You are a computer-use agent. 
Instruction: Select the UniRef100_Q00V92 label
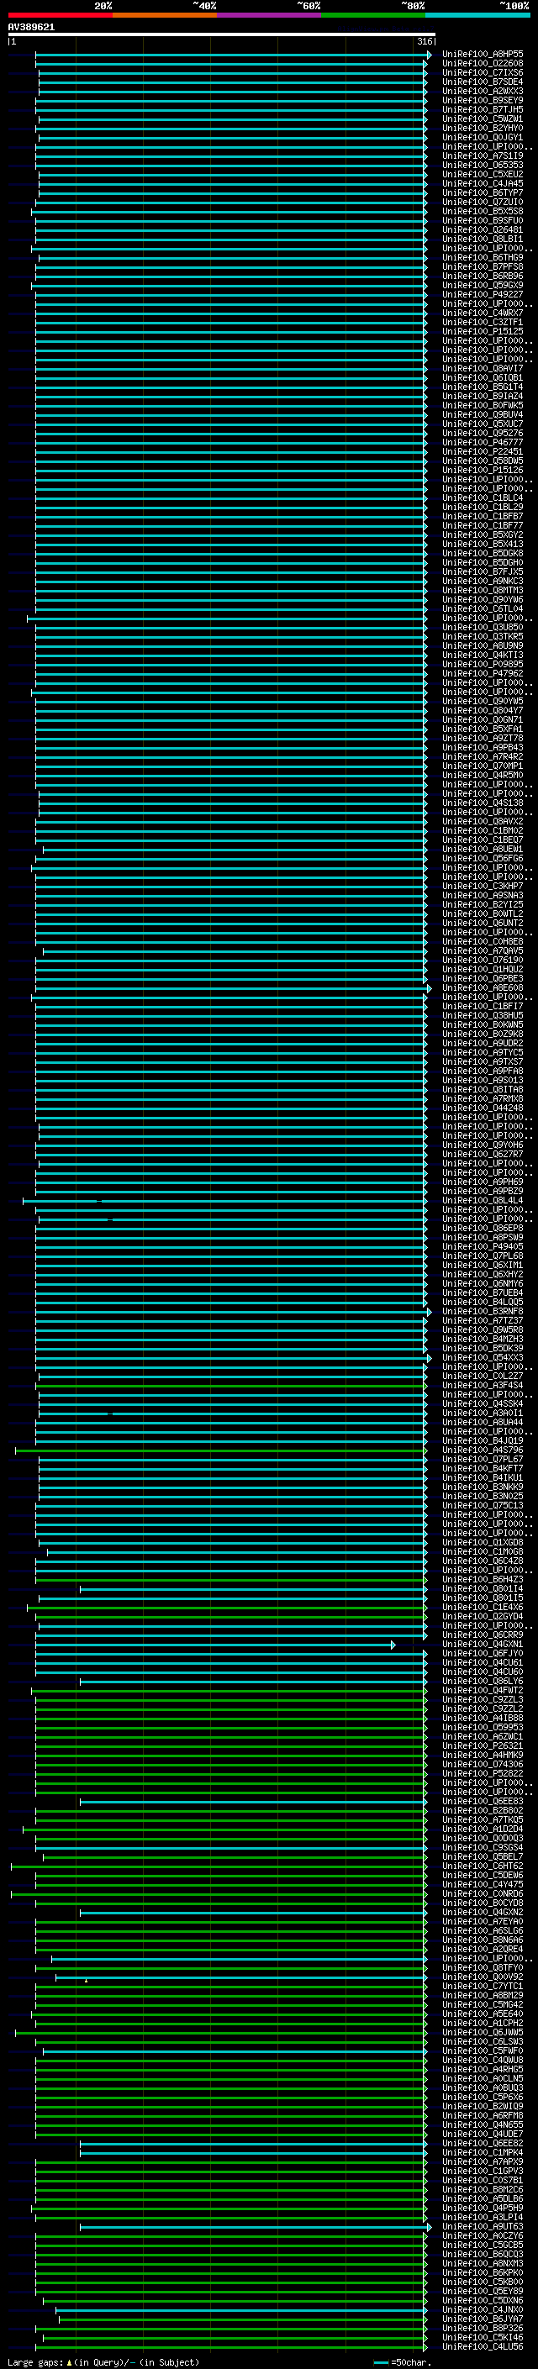click(x=483, y=1977)
